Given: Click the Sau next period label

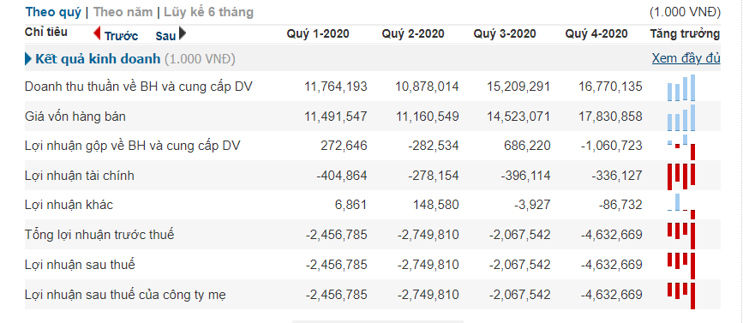Looking at the screenshot, I should pos(165,35).
